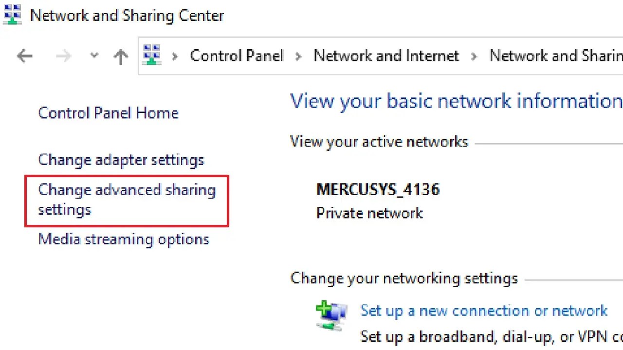Viewport: 623px width, 350px height.
Task: Click the up one level arrow
Action: click(x=120, y=55)
